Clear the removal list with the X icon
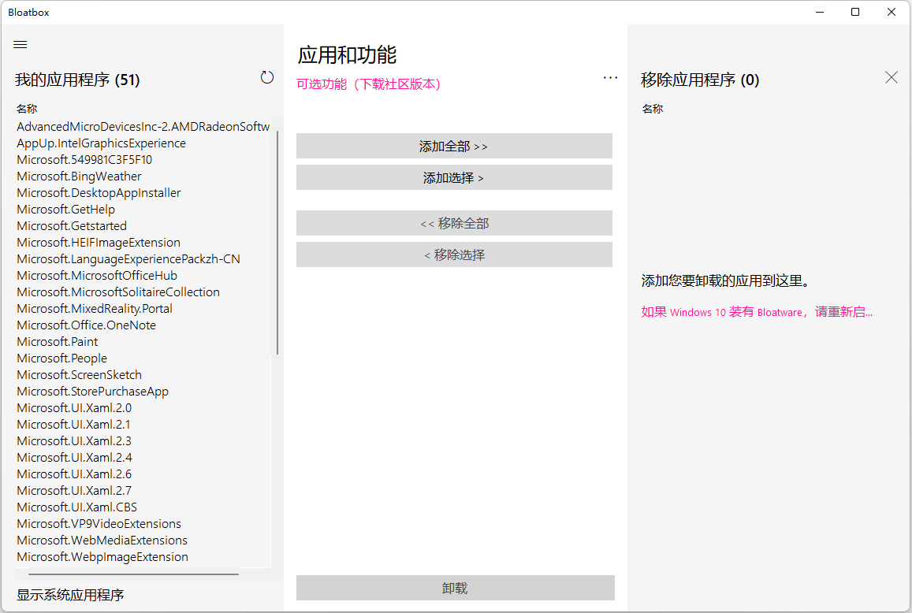912x613 pixels. [891, 77]
